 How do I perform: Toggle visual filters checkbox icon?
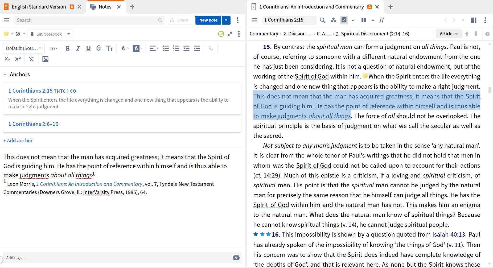(344, 20)
